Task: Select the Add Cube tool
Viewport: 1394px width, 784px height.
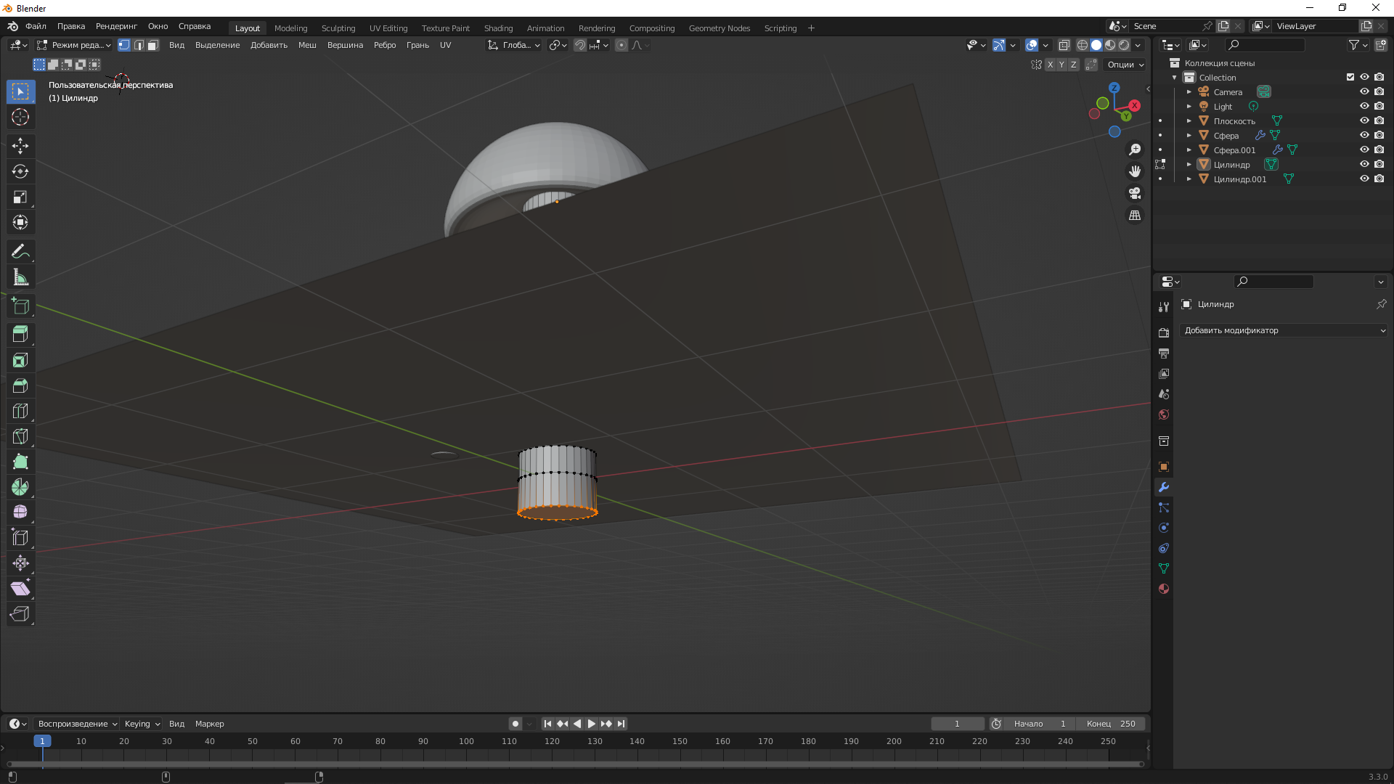Action: pos(20,306)
